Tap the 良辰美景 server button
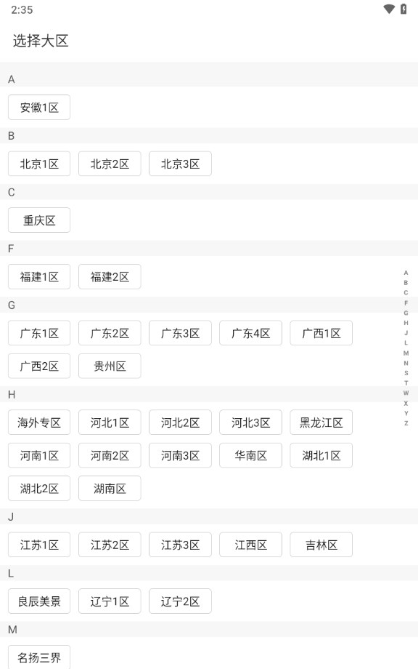This screenshot has height=669, width=418. [x=39, y=601]
